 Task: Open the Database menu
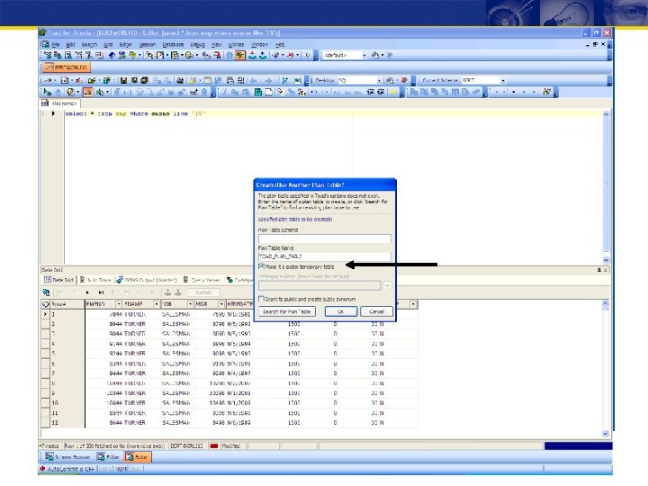[x=173, y=45]
